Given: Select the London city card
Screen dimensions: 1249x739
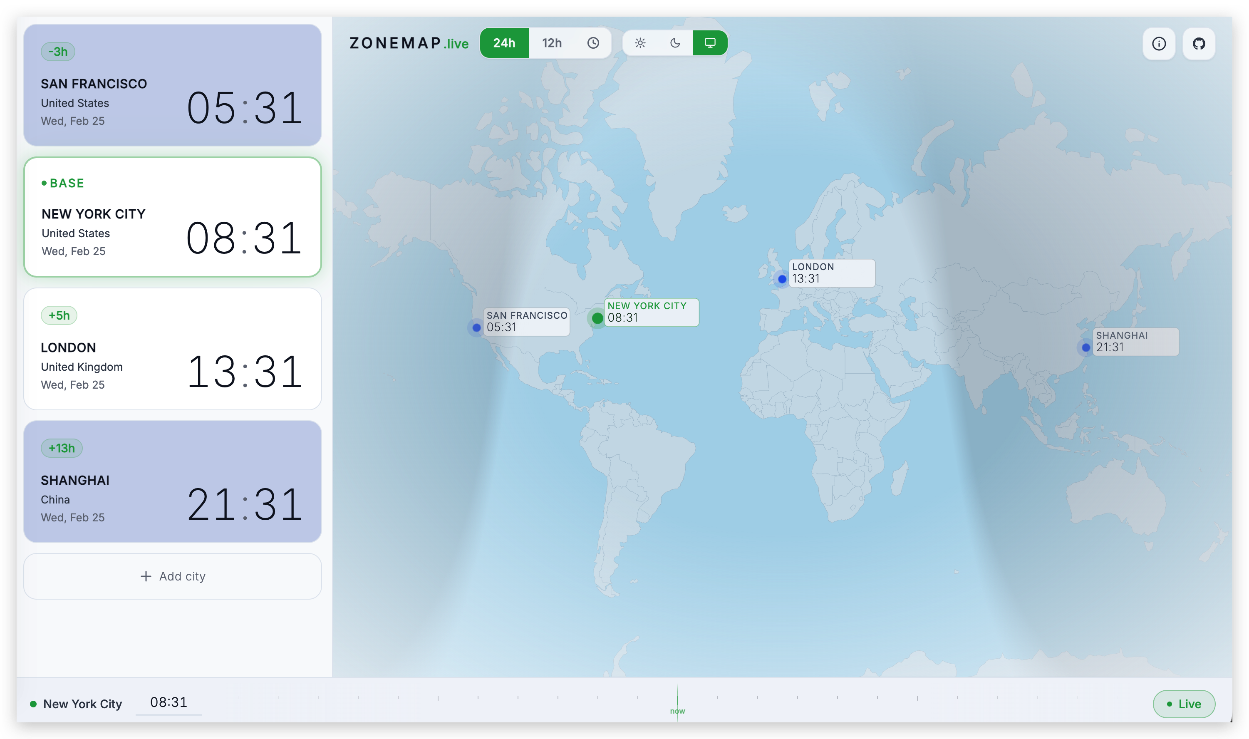Looking at the screenshot, I should (172, 349).
